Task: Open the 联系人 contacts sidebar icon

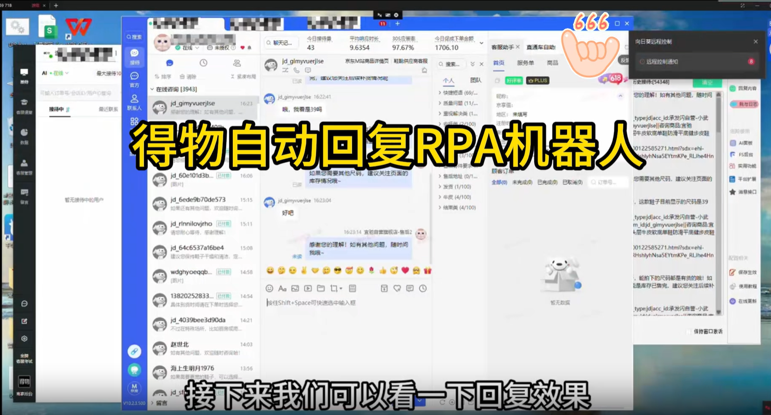Action: coord(135,102)
